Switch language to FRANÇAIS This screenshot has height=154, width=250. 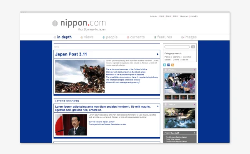tap(184, 16)
